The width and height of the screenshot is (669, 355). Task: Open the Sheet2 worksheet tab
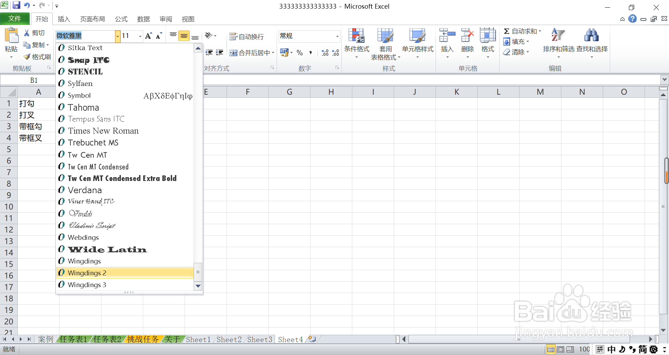[x=229, y=339]
